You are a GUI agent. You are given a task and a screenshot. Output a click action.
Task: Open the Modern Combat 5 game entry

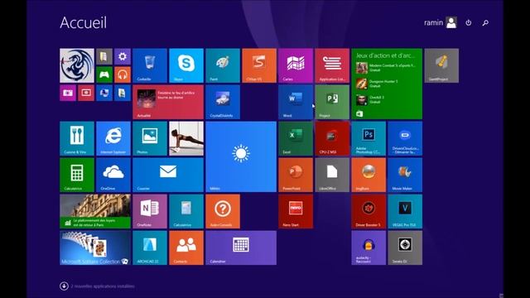385,68
